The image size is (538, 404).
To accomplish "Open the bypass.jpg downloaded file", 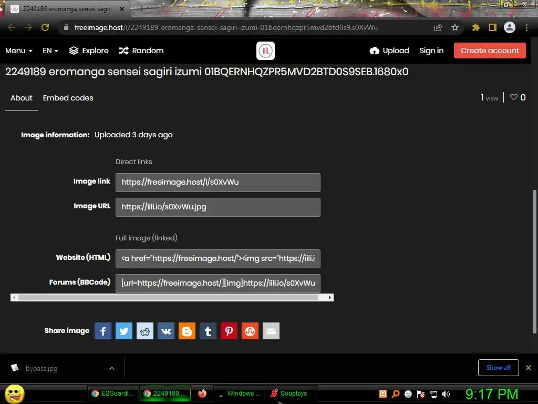I will pyautogui.click(x=41, y=368).
